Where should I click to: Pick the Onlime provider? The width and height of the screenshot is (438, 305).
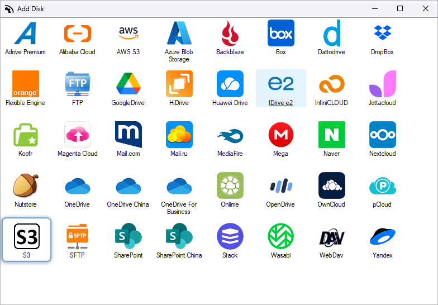click(230, 185)
